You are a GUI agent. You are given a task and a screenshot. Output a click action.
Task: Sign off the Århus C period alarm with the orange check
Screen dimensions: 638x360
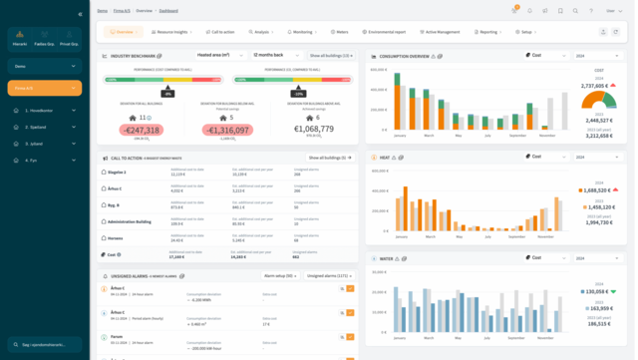tap(350, 313)
